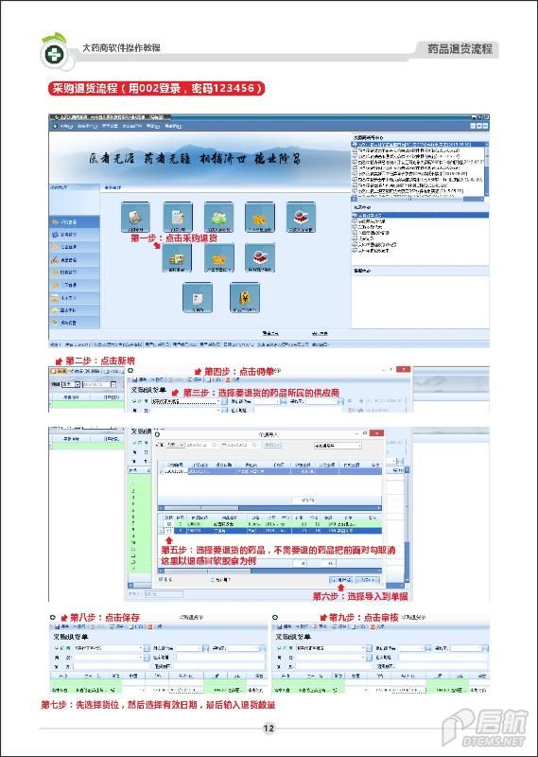Open the date-range combo at the import dialog's top left

point(175,445)
